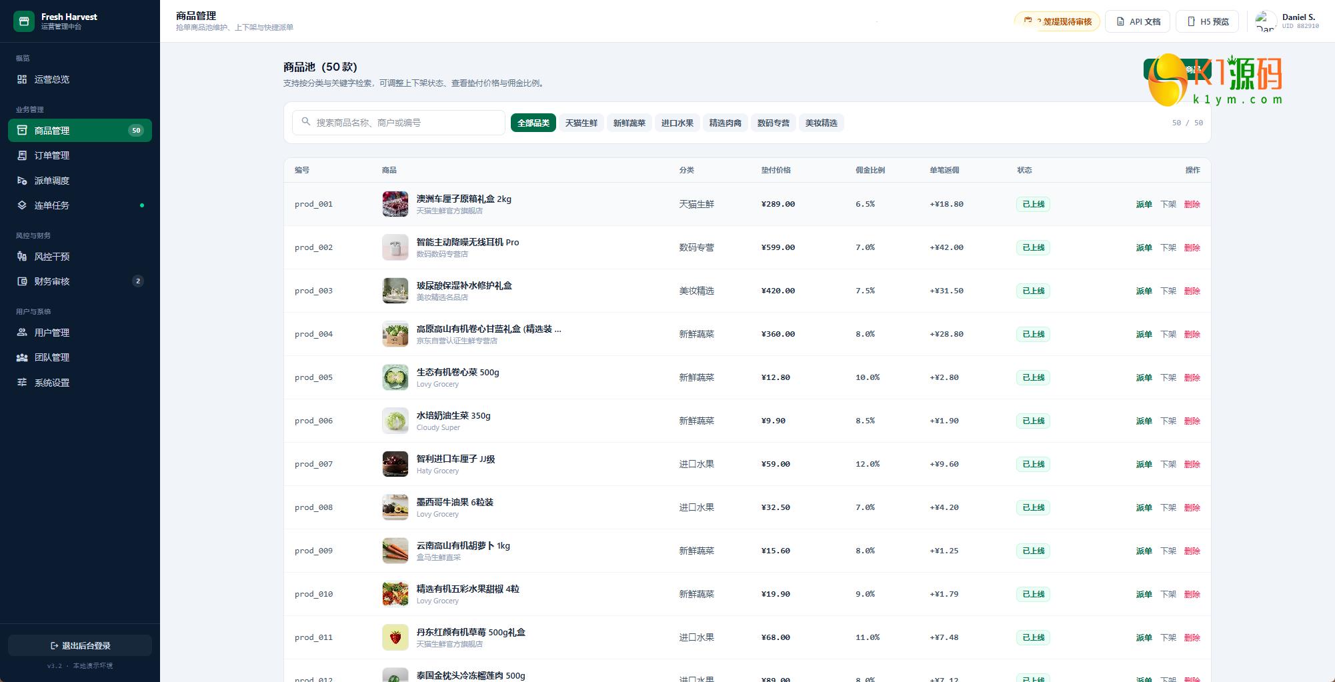Click the 财务审核 wallet icon
Viewport: 1335px width, 682px height.
point(22,281)
